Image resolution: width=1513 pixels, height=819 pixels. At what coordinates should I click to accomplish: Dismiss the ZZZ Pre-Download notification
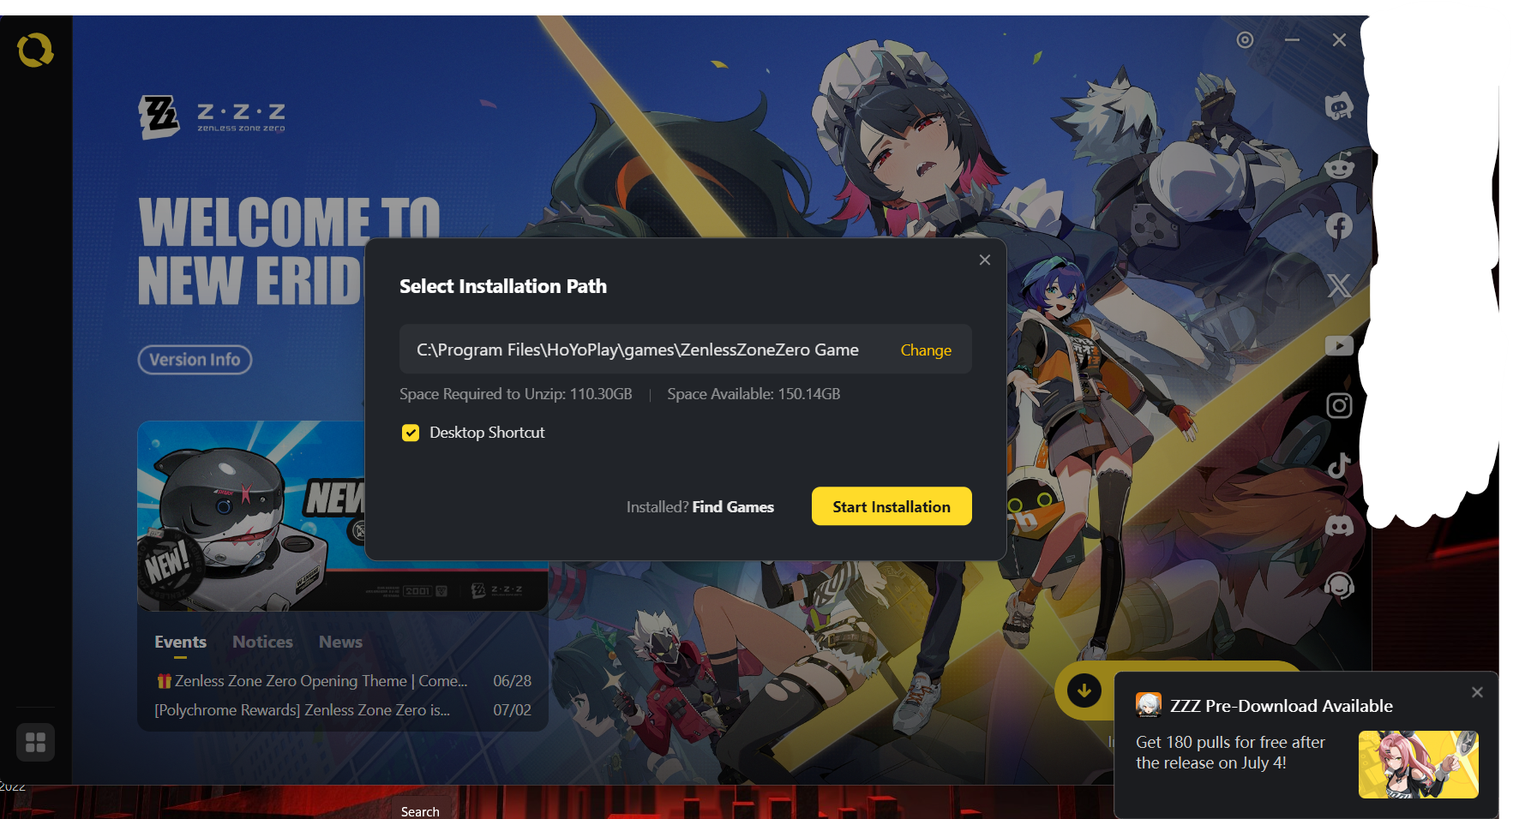[1476, 692]
